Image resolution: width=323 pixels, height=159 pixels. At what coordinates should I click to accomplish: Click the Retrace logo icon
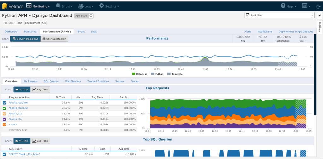pyautogui.click(x=5, y=6)
